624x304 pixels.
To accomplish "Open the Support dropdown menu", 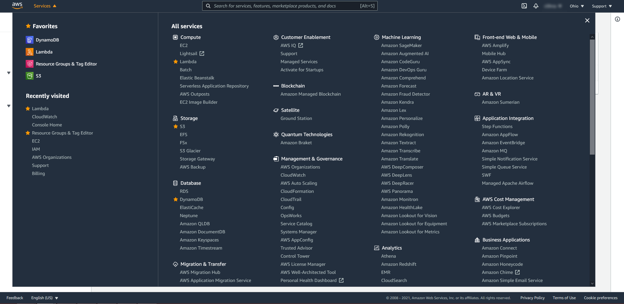I will pos(602,6).
